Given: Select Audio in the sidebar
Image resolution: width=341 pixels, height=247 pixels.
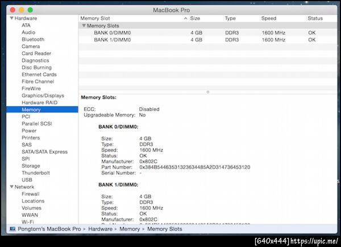Looking at the screenshot, I should [x=28, y=32].
